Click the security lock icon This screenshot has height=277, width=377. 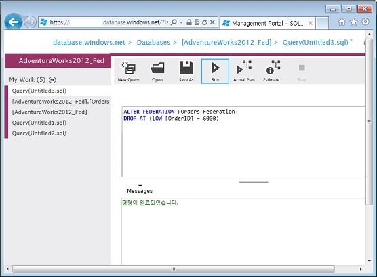[x=189, y=22]
